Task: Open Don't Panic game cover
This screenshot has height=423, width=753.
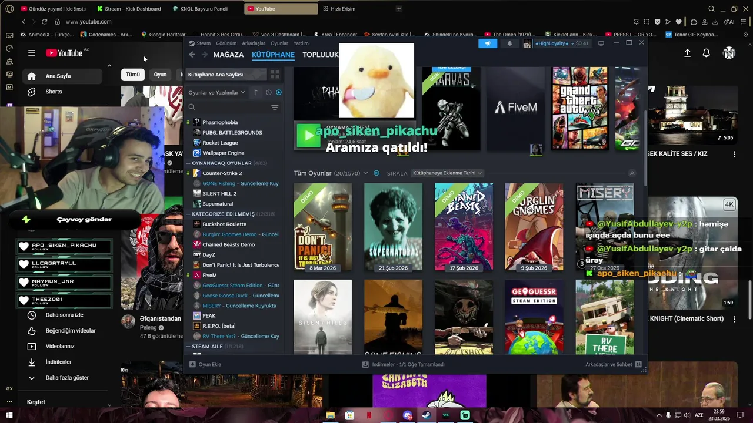Action: 322,227
